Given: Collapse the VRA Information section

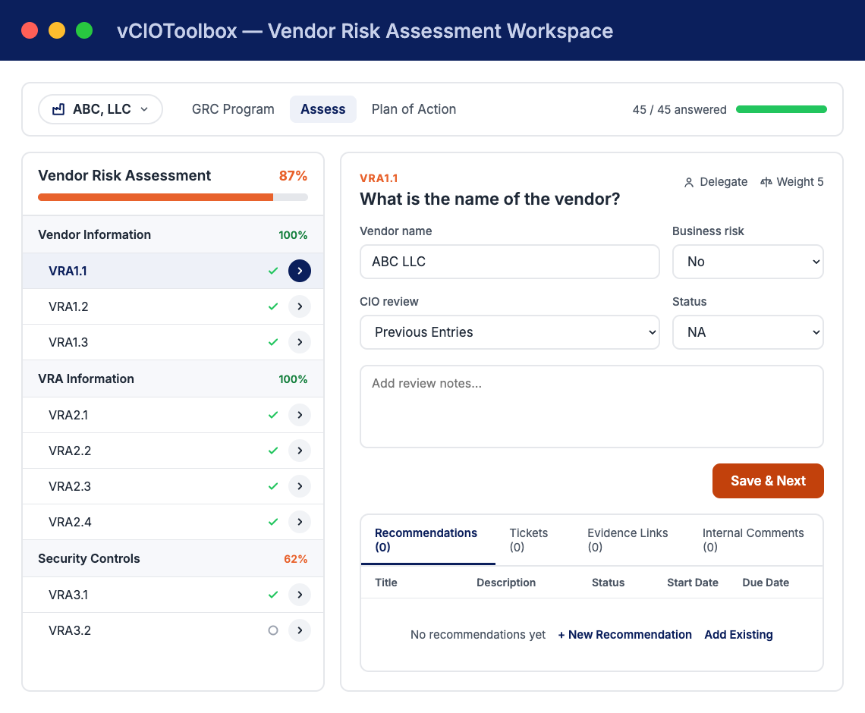Looking at the screenshot, I should coord(173,378).
